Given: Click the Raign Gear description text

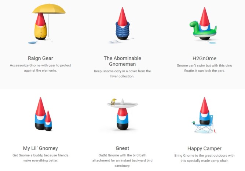Looking at the screenshot, I should 40,68.
